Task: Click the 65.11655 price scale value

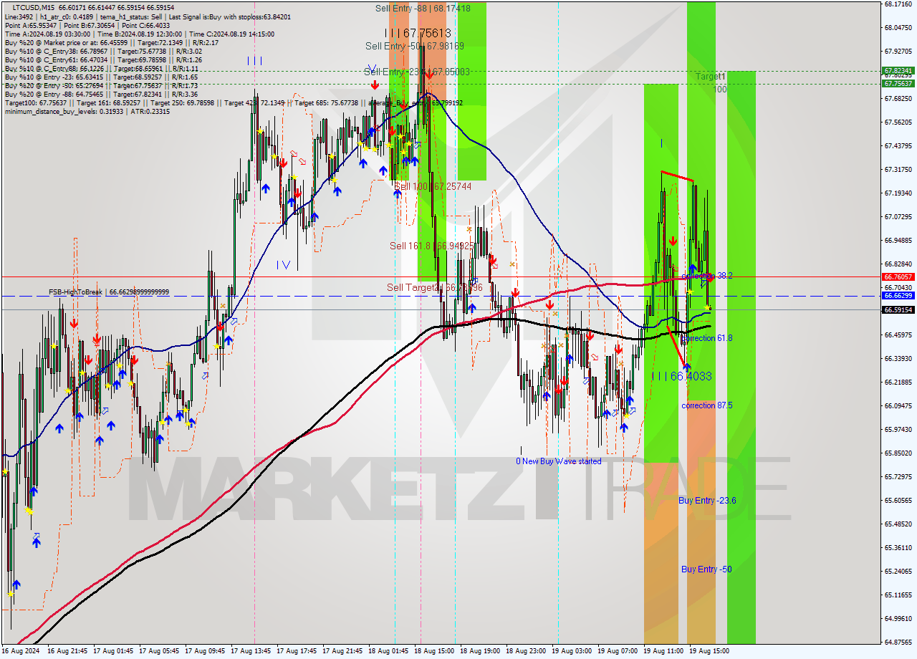Action: pyautogui.click(x=898, y=595)
